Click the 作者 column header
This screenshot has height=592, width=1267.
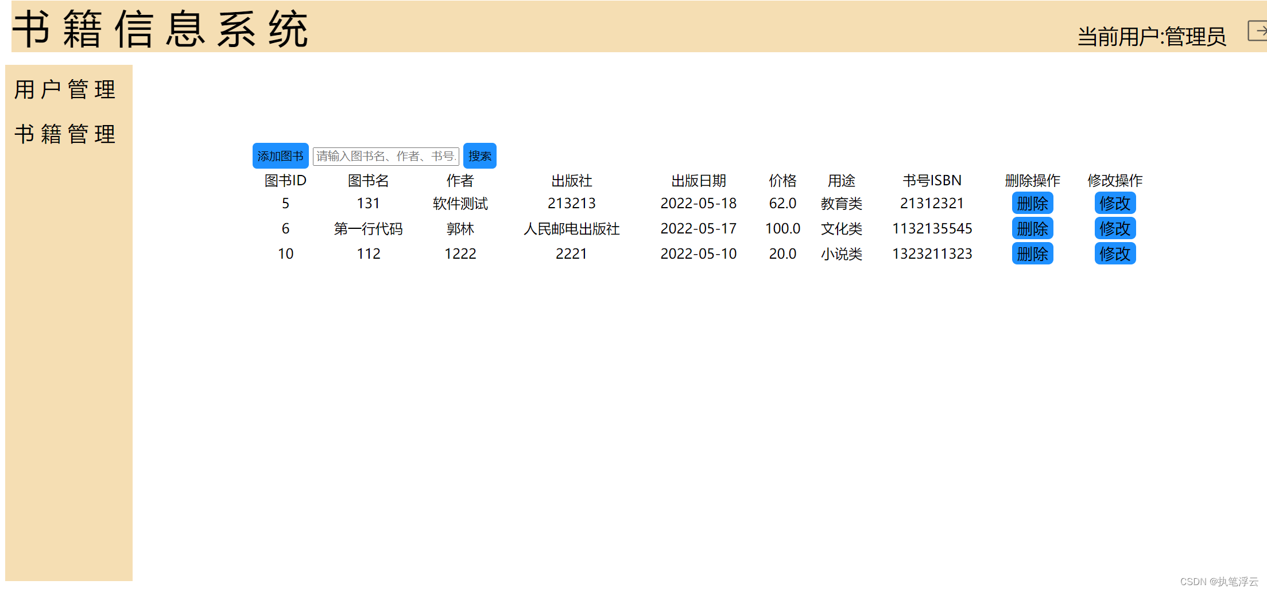(x=460, y=181)
